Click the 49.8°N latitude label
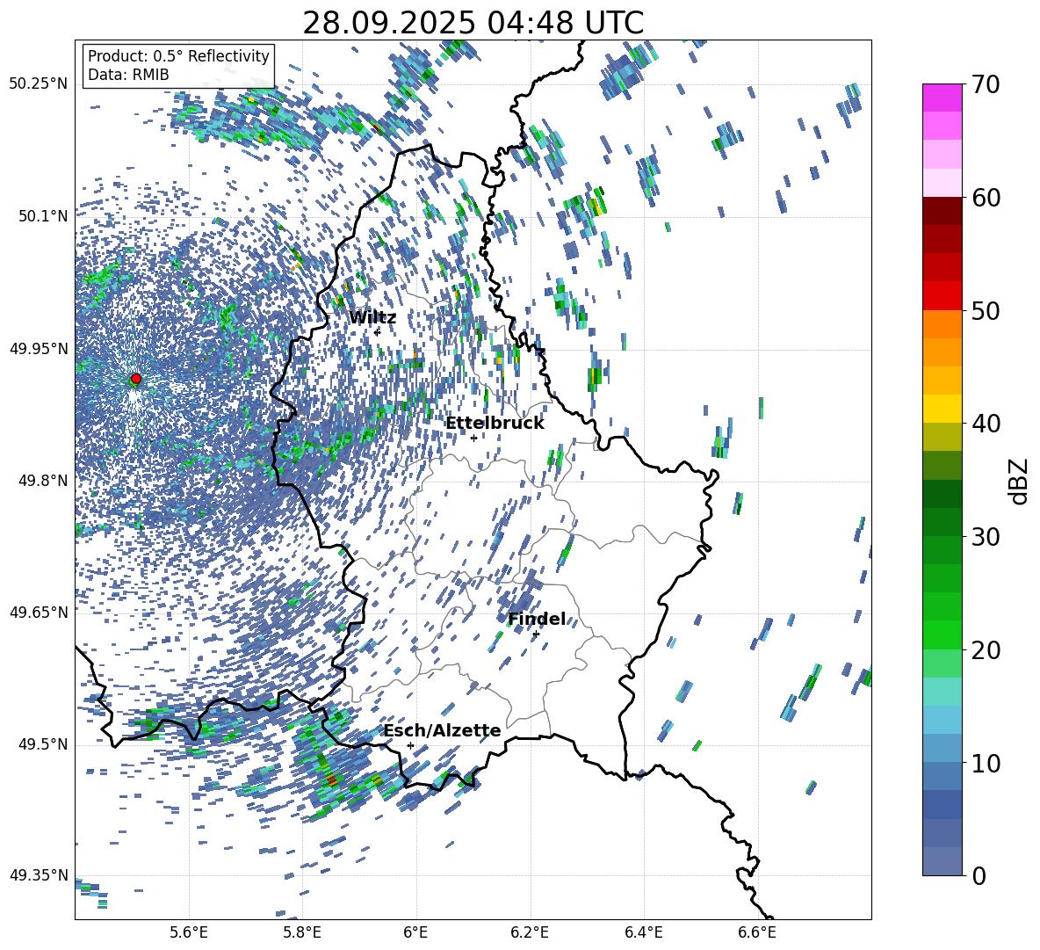The height and width of the screenshot is (950, 1040). 42,481
